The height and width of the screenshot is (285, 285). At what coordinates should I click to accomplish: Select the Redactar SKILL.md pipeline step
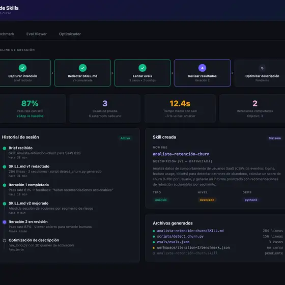pyautogui.click(x=82, y=73)
